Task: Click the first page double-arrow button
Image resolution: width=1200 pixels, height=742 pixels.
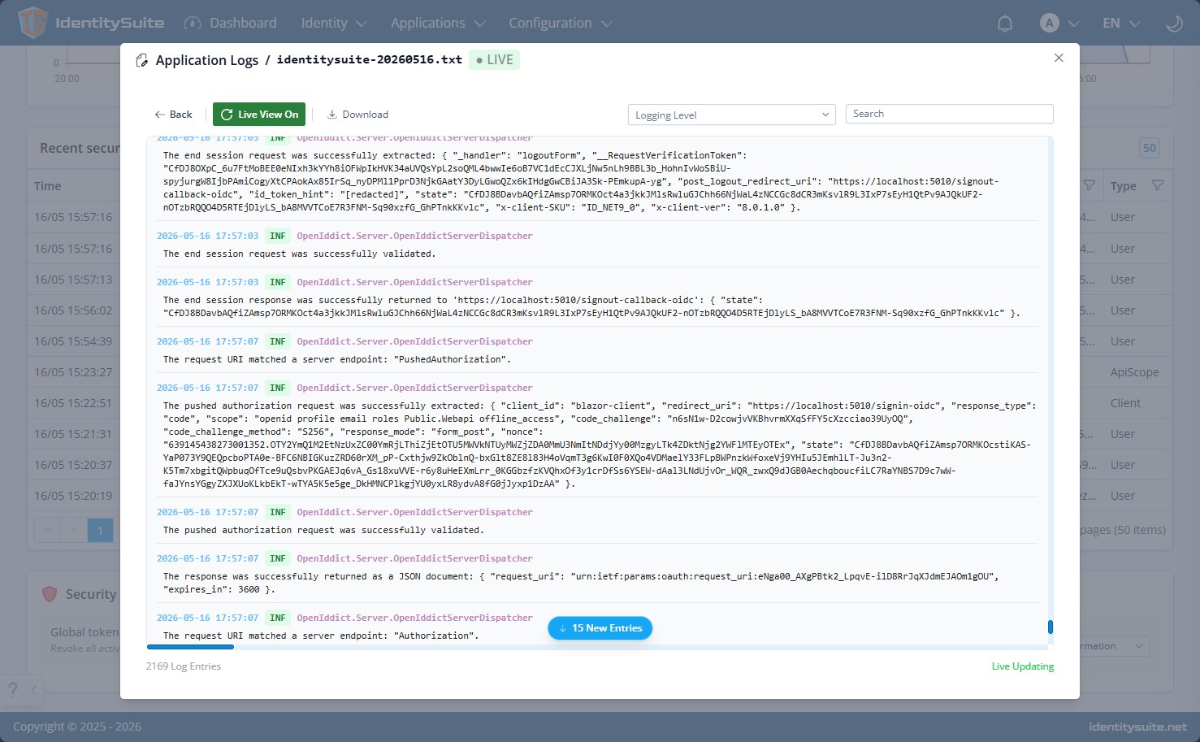Action: pyautogui.click(x=48, y=531)
